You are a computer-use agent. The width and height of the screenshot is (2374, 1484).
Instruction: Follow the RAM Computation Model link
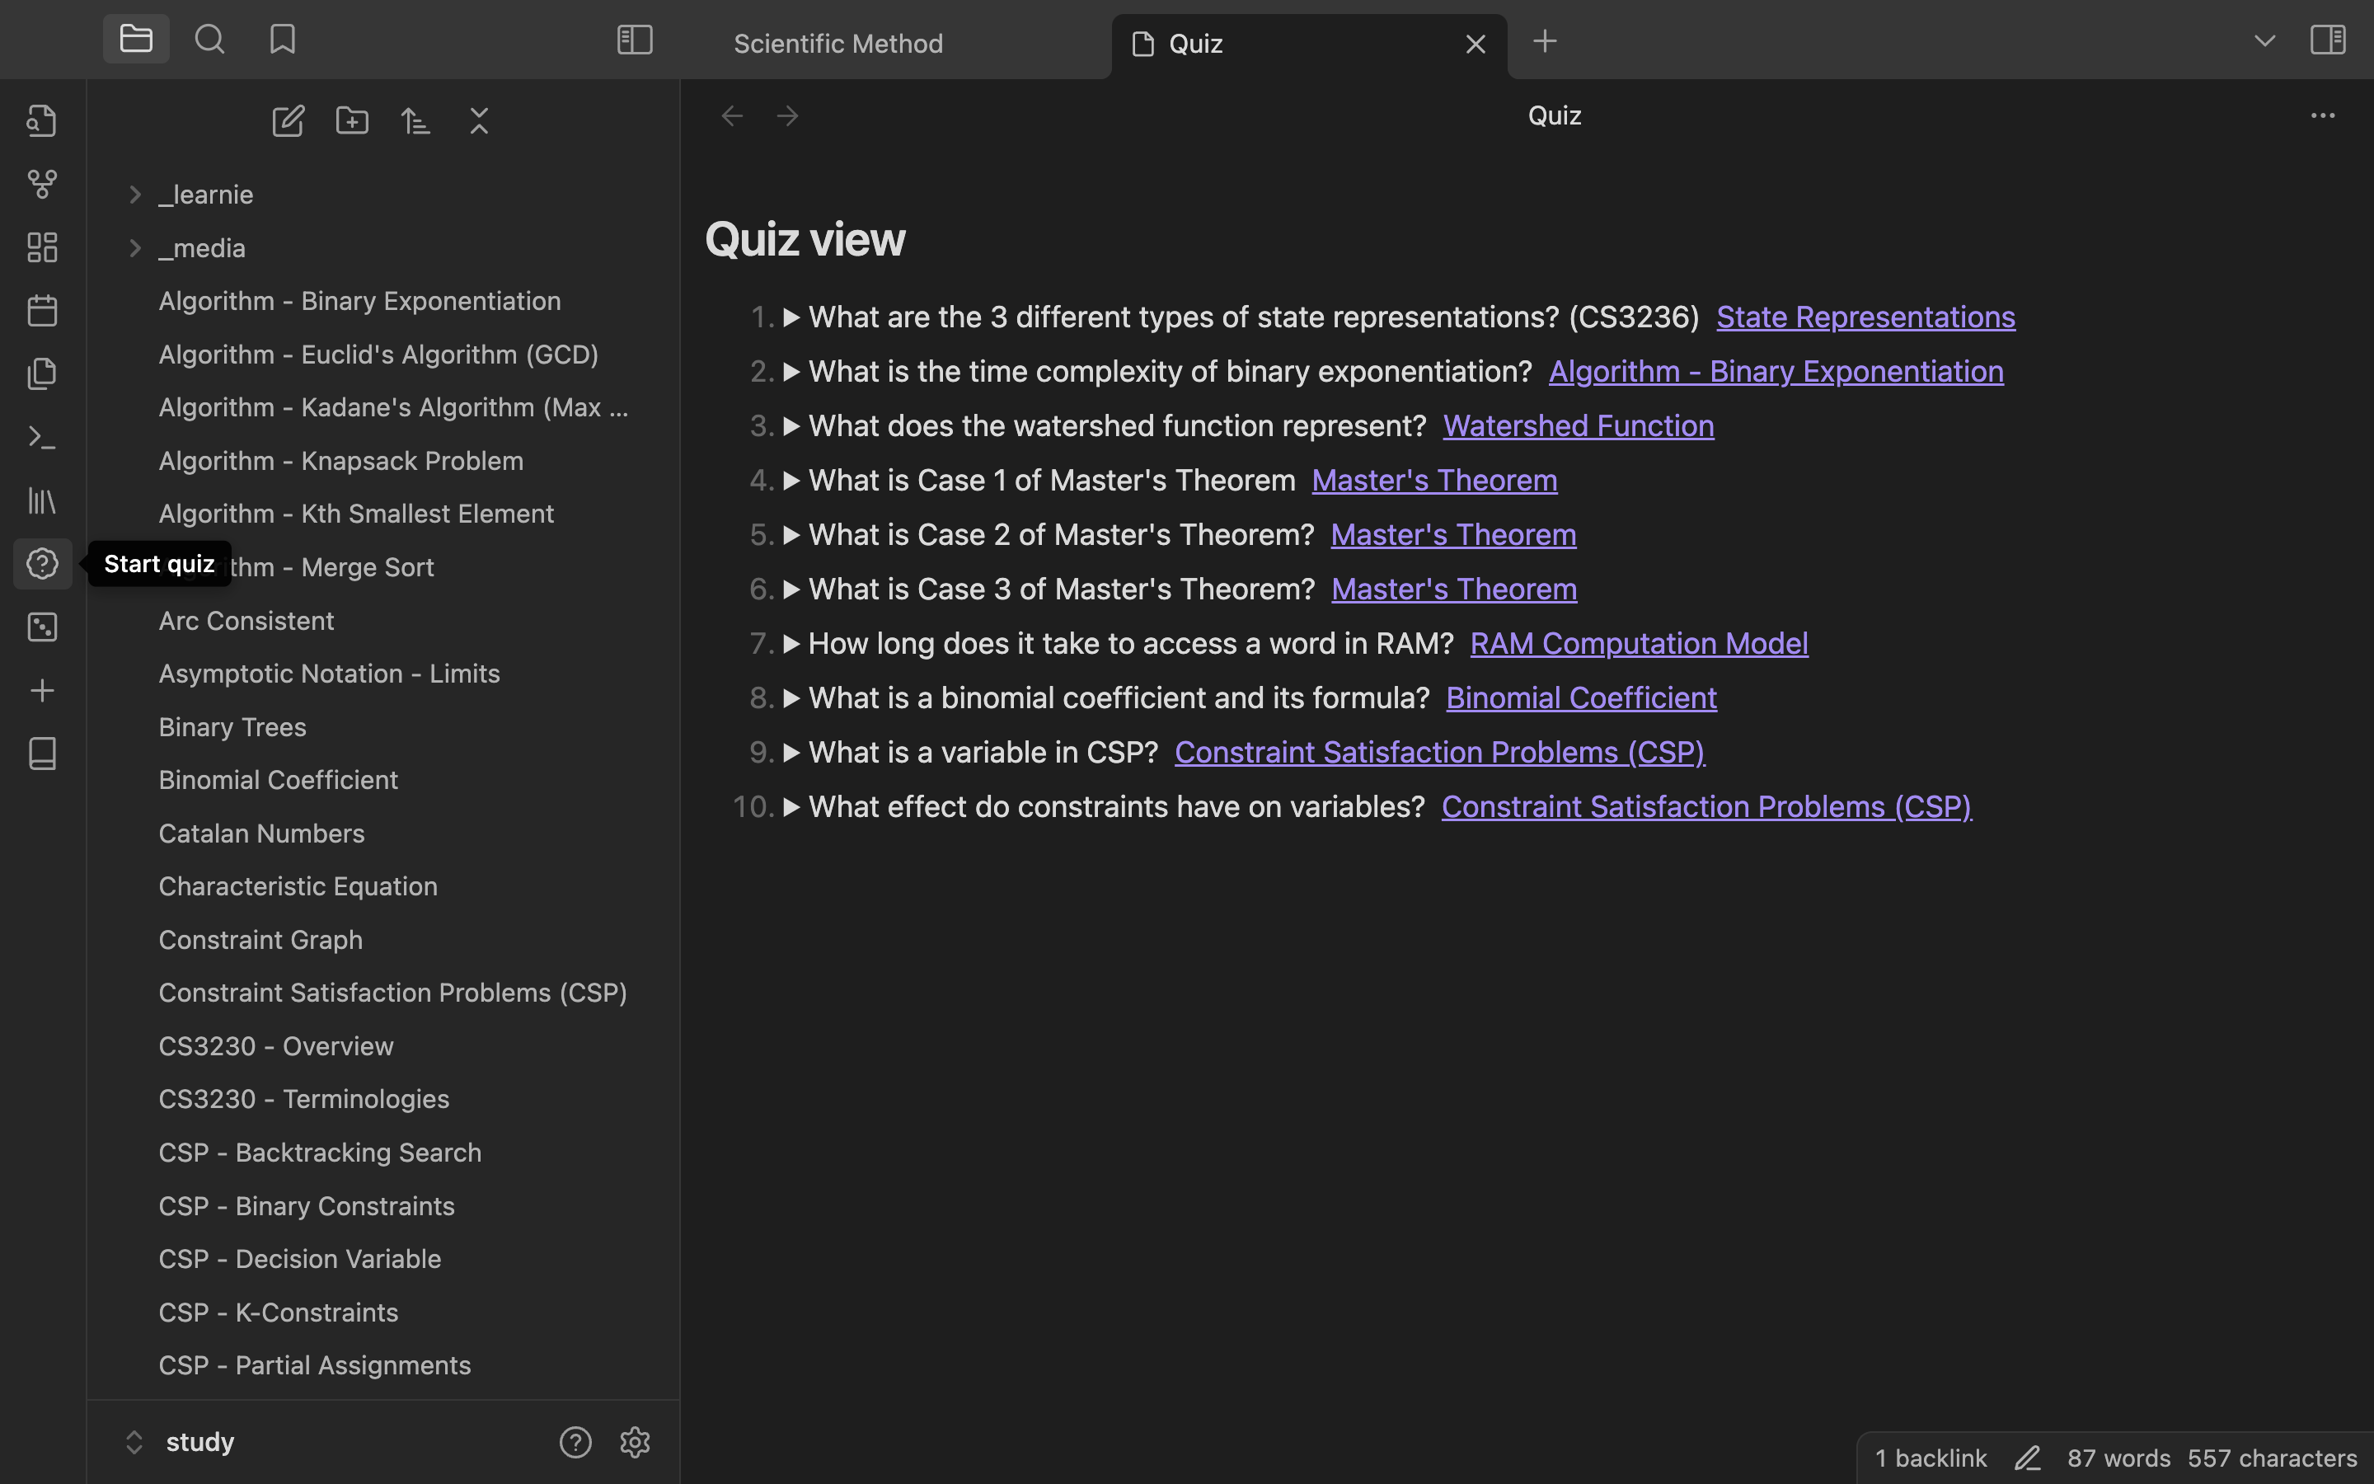point(1638,644)
